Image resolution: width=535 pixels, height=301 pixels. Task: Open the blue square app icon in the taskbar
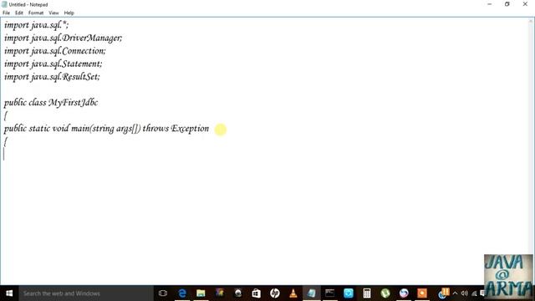click(349, 293)
